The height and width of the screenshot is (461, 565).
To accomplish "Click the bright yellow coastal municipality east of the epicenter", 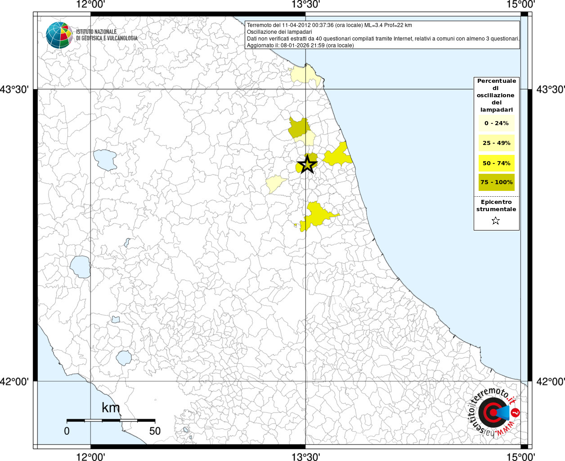I will click(338, 155).
